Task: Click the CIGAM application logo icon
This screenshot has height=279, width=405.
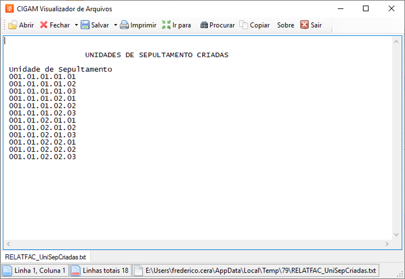Action: pos(10,8)
